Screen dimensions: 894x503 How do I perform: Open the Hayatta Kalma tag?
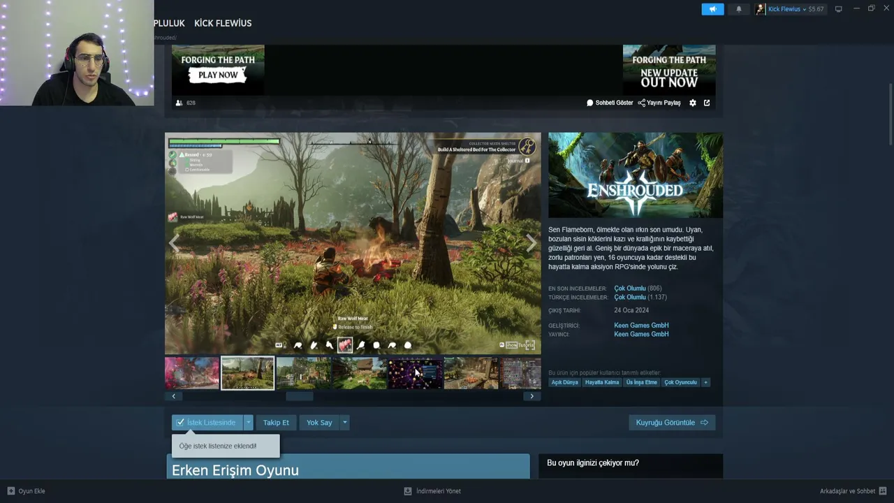(x=602, y=382)
